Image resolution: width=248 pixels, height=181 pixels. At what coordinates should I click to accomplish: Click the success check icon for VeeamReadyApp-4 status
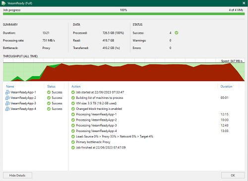point(49,109)
